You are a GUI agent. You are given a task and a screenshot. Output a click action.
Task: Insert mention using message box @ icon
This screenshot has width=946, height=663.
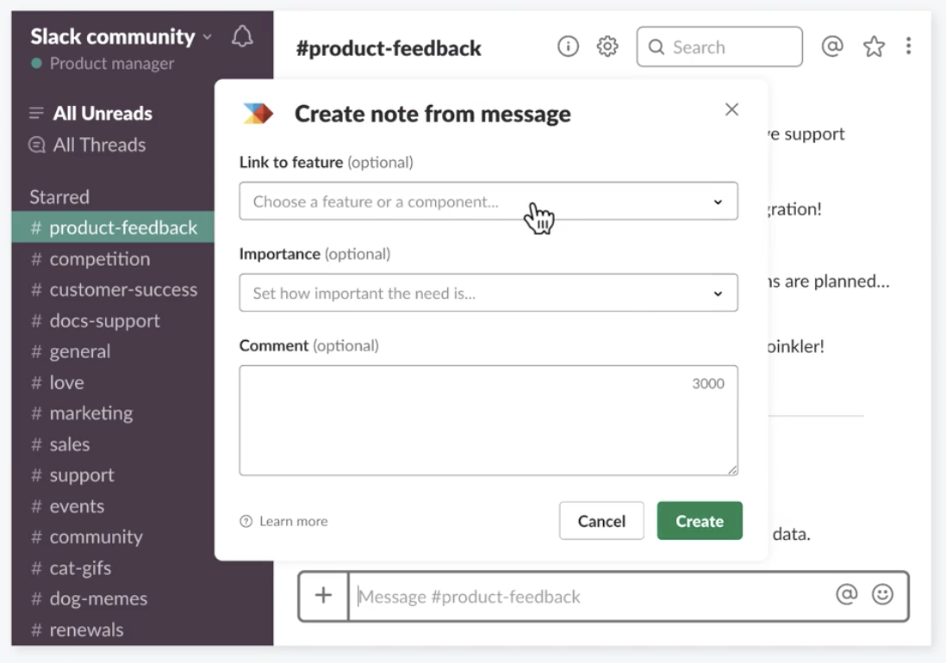pyautogui.click(x=846, y=595)
